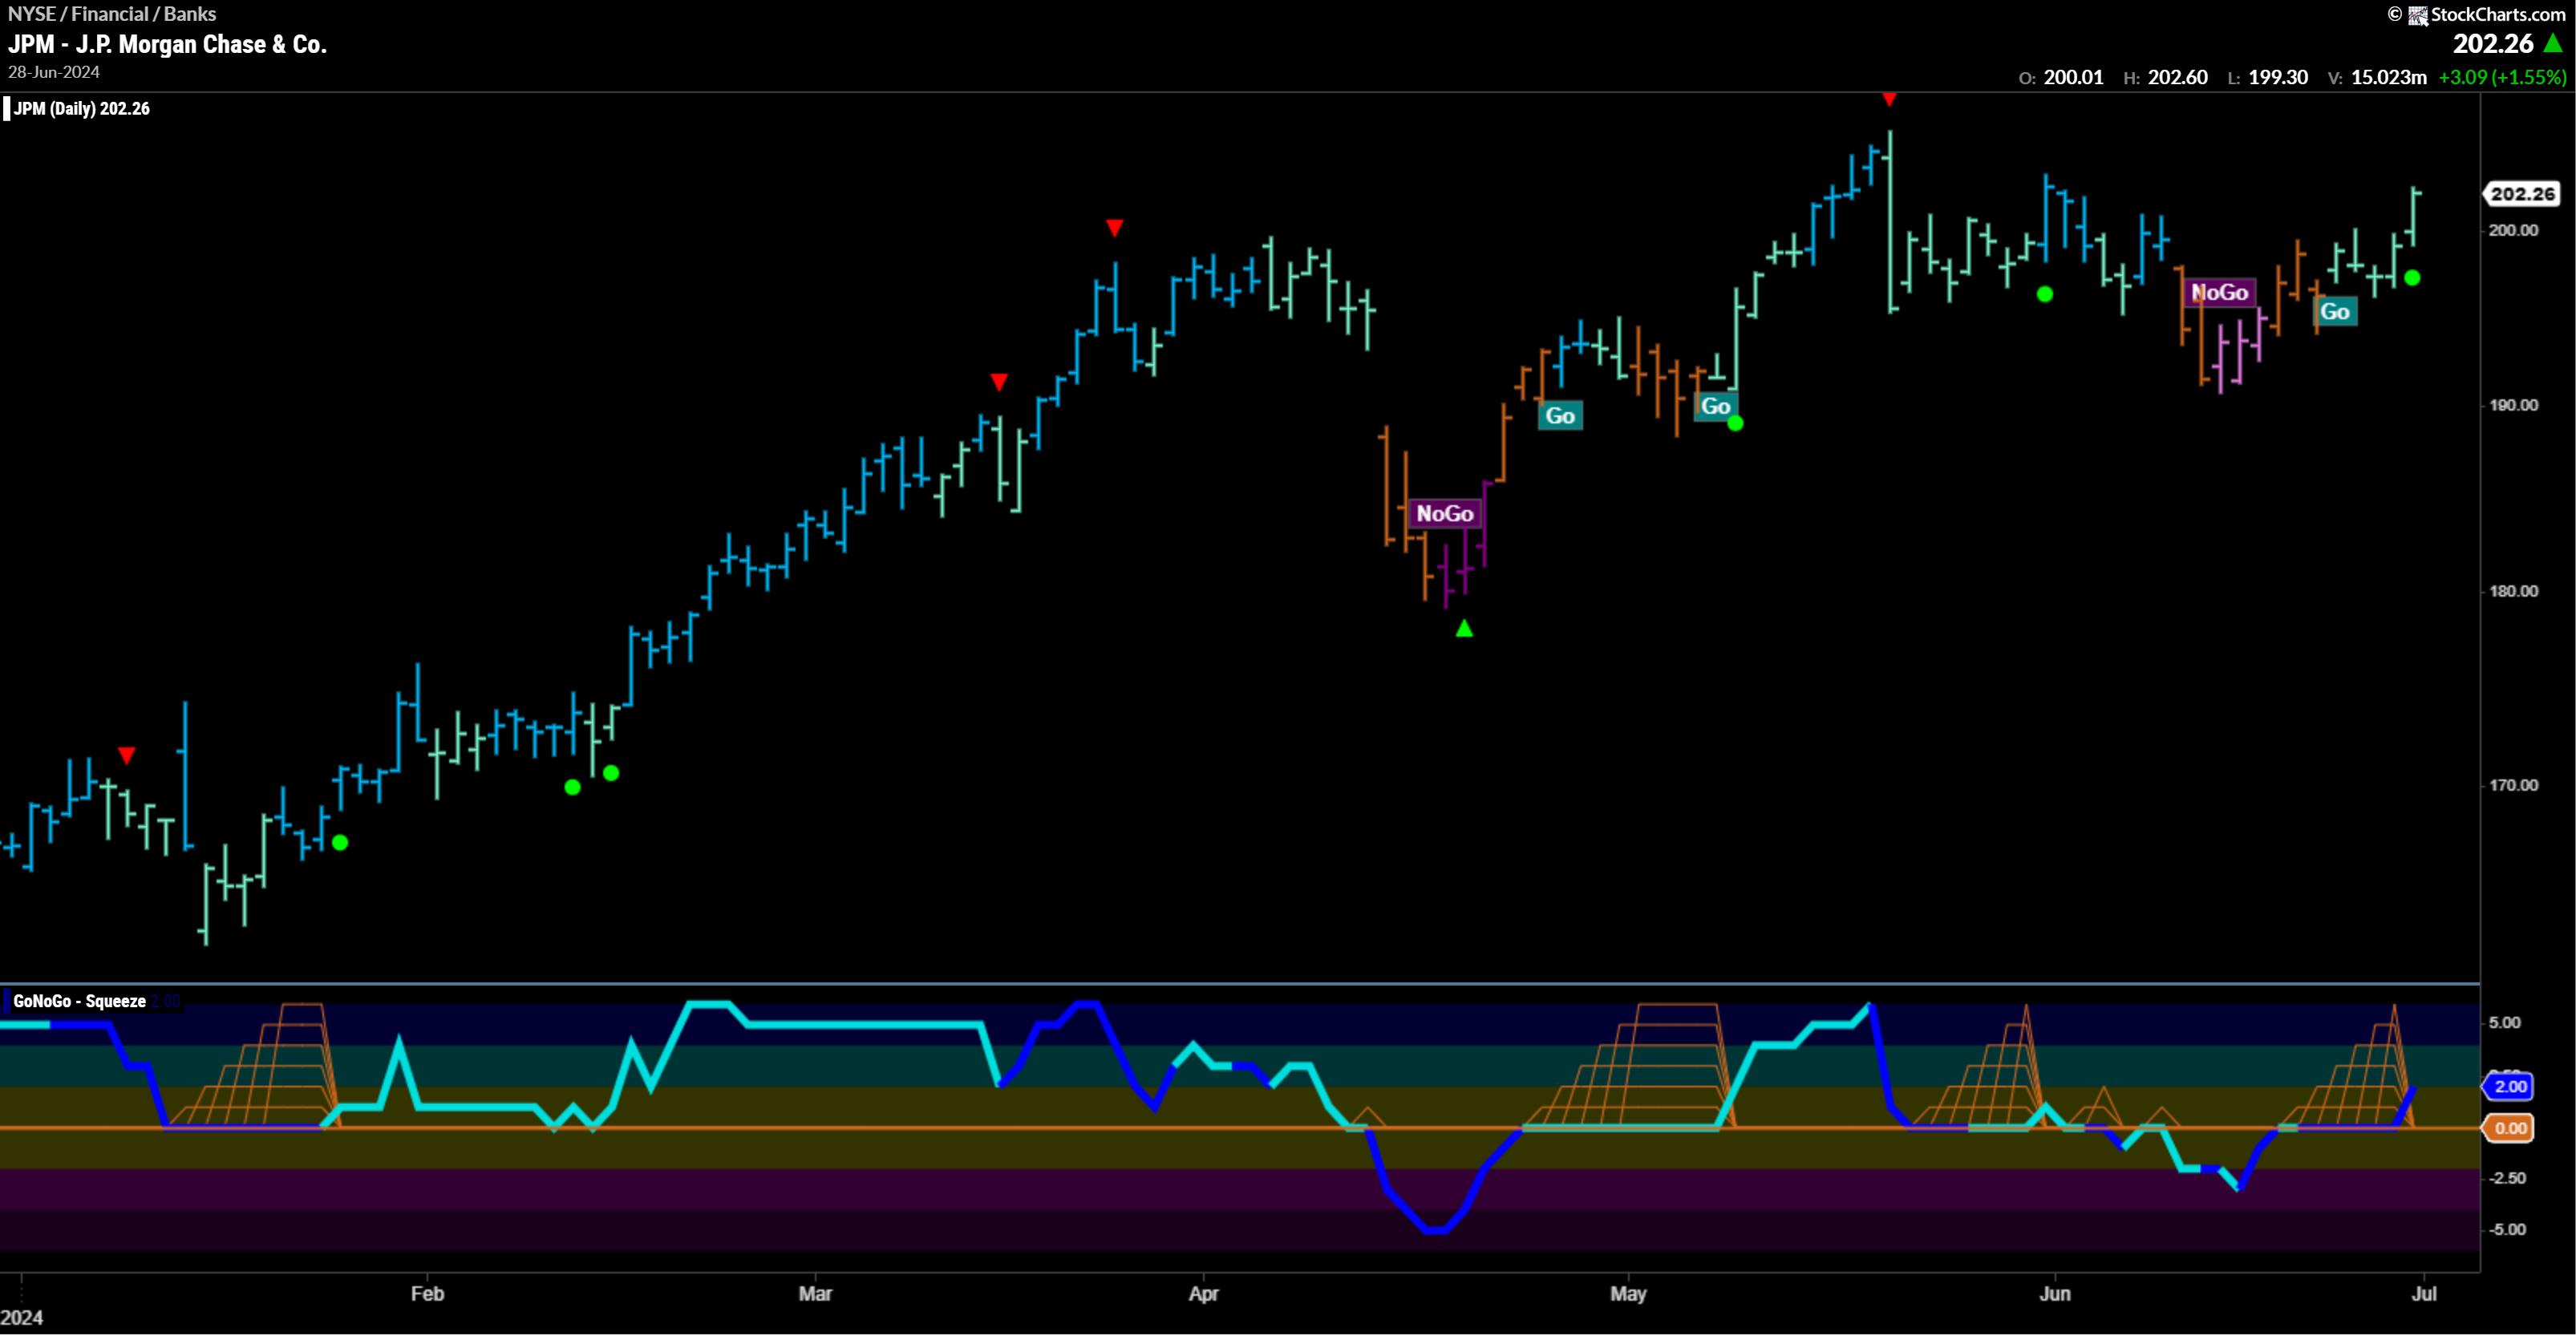
Task: Click red triangle above late March high
Action: pyautogui.click(x=1114, y=228)
